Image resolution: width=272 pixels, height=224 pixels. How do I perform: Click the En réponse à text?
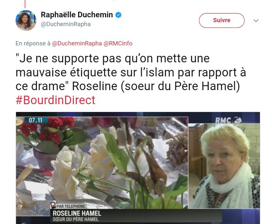33,43
